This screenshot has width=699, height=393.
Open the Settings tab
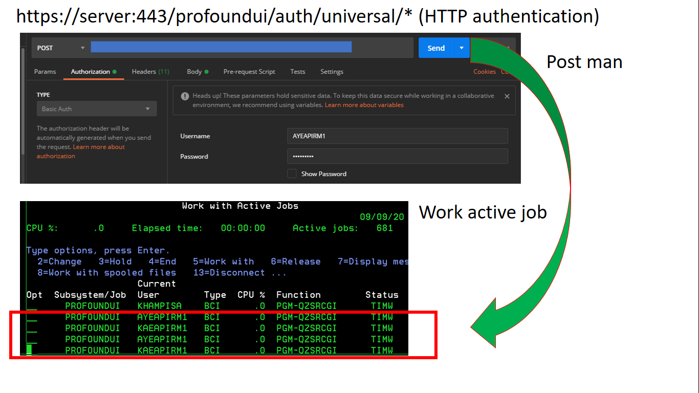[332, 72]
